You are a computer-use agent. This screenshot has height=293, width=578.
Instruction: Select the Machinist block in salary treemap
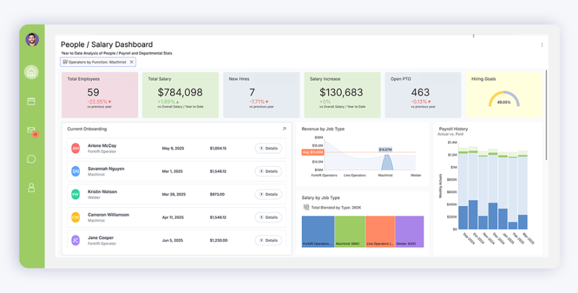click(349, 232)
